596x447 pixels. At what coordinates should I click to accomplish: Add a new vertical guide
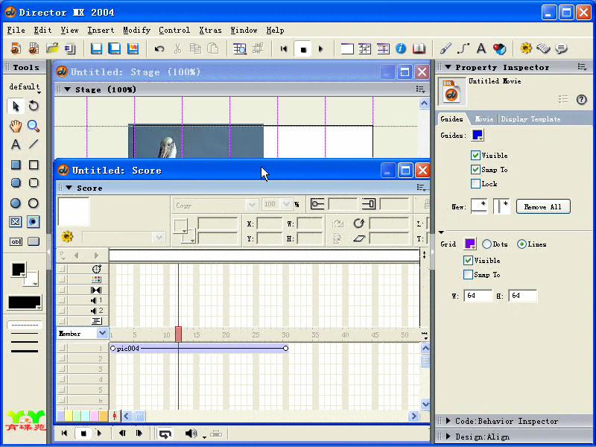pyautogui.click(x=501, y=206)
